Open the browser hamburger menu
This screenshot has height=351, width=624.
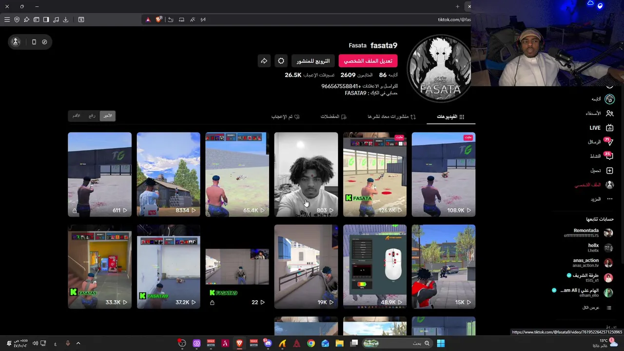[x=7, y=19]
